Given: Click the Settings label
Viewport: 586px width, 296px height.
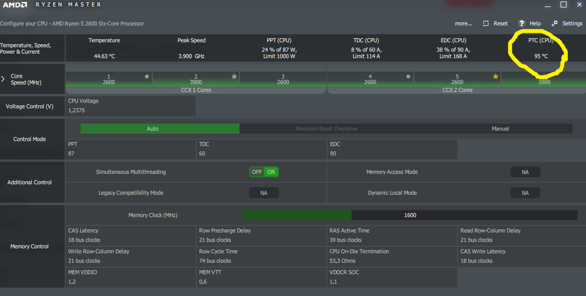Looking at the screenshot, I should [x=572, y=23].
